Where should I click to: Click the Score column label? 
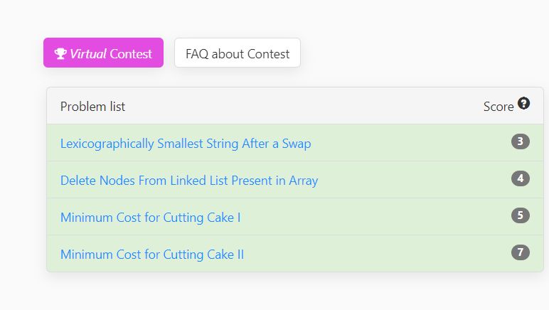click(x=499, y=107)
